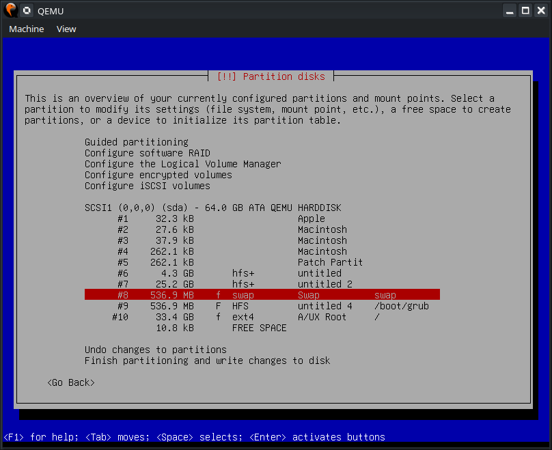This screenshot has width=552, height=450.
Task: Select Configure the Logical Volume Manager
Action: pos(182,164)
